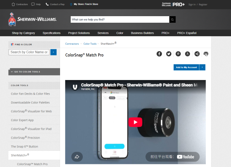Image resolution: width=231 pixels, height=167 pixels.
Task: Open Color Fan Decks & Color Files
Action: [30, 94]
